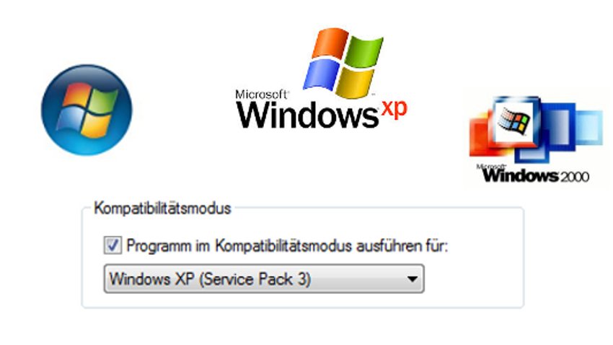Click the Kompatibilitätsmodus group heading
The height and width of the screenshot is (345, 613).
pos(163,209)
